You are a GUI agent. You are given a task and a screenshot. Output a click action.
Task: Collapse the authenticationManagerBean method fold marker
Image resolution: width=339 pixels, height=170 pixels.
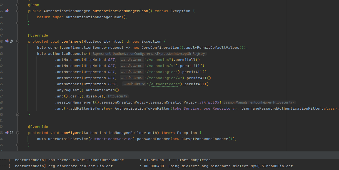[x=18, y=11]
